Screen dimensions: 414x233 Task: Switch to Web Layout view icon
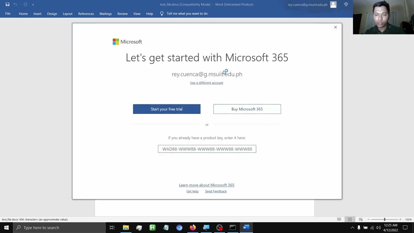361,219
